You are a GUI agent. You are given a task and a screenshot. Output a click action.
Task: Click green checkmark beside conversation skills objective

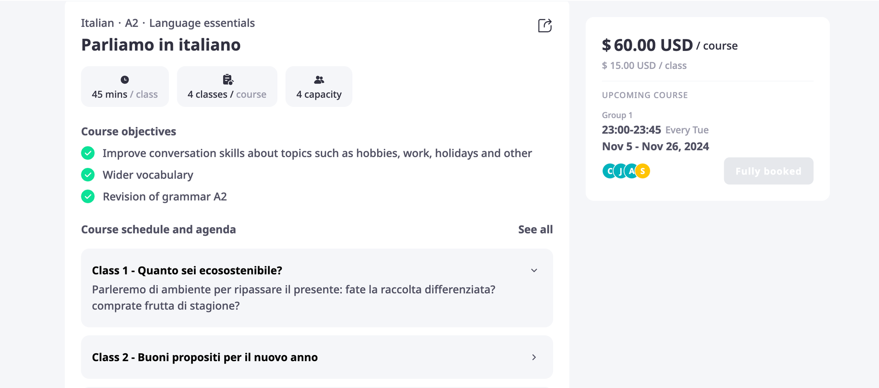click(88, 153)
